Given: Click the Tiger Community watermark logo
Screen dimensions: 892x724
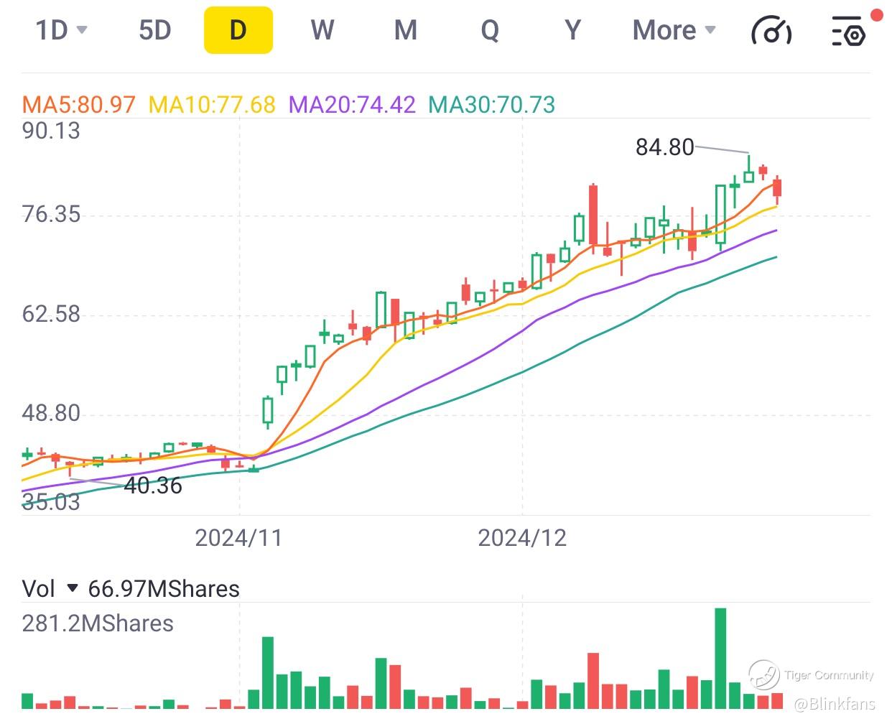Looking at the screenshot, I should 764,674.
